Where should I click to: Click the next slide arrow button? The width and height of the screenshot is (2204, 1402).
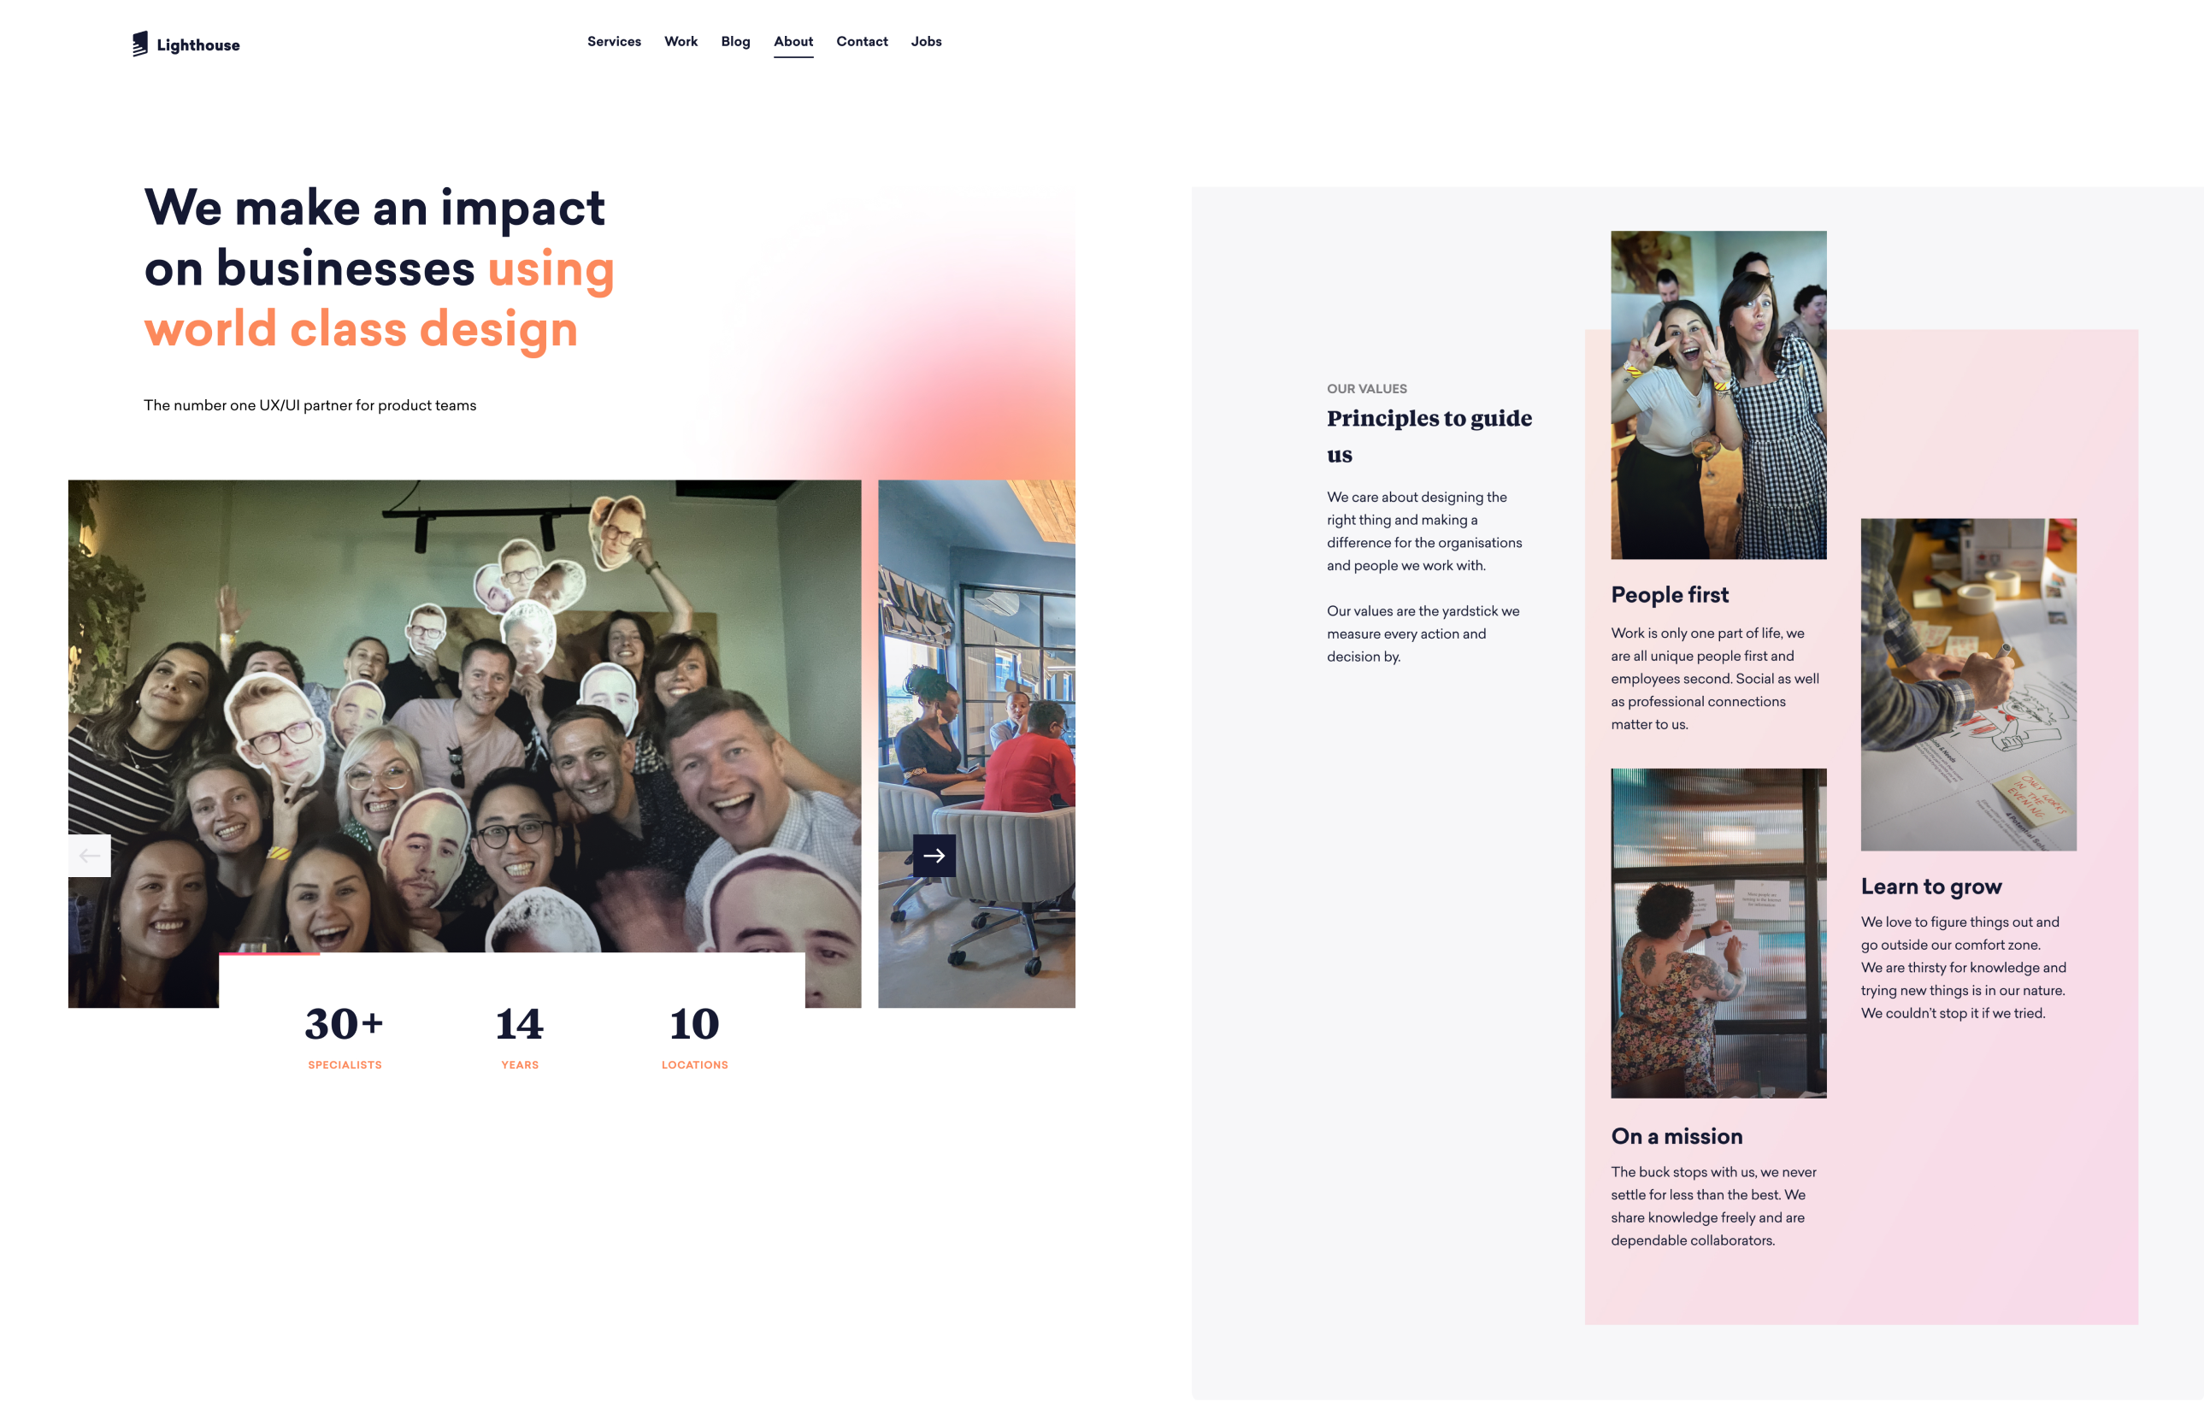934,856
